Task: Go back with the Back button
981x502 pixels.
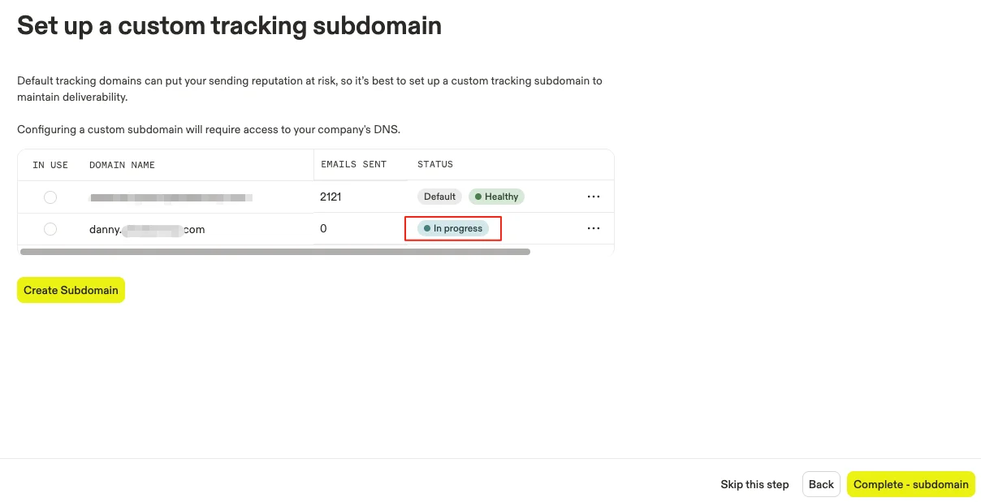Action: point(821,484)
